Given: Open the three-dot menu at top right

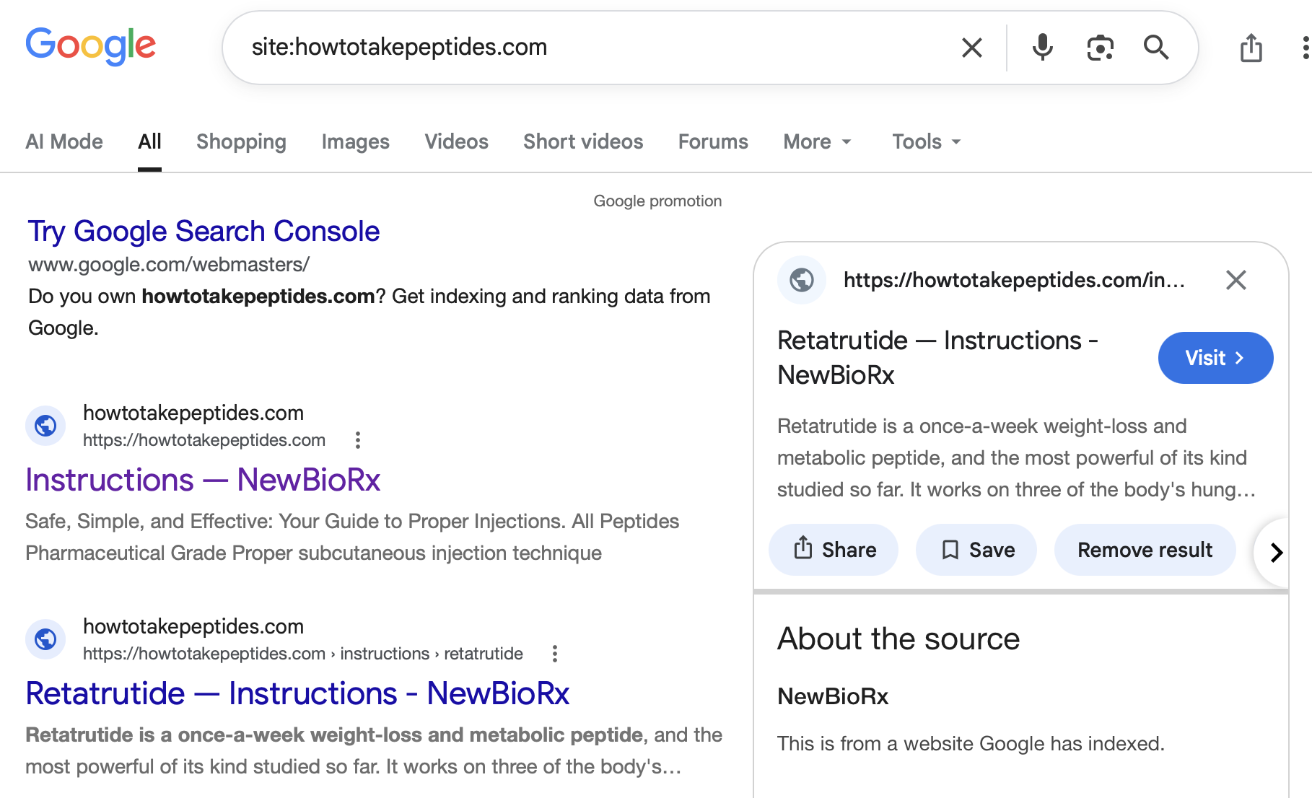Looking at the screenshot, I should click(x=1305, y=48).
